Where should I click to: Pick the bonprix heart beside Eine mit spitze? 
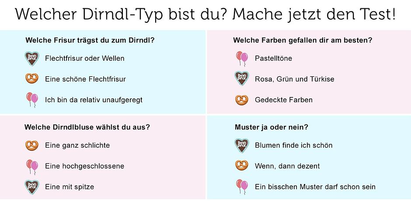coord(32,187)
